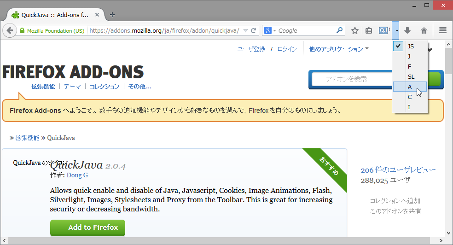Screen dimensions: 453x245
Task: Click the magnifier icon in Google search box
Action: point(340,30)
